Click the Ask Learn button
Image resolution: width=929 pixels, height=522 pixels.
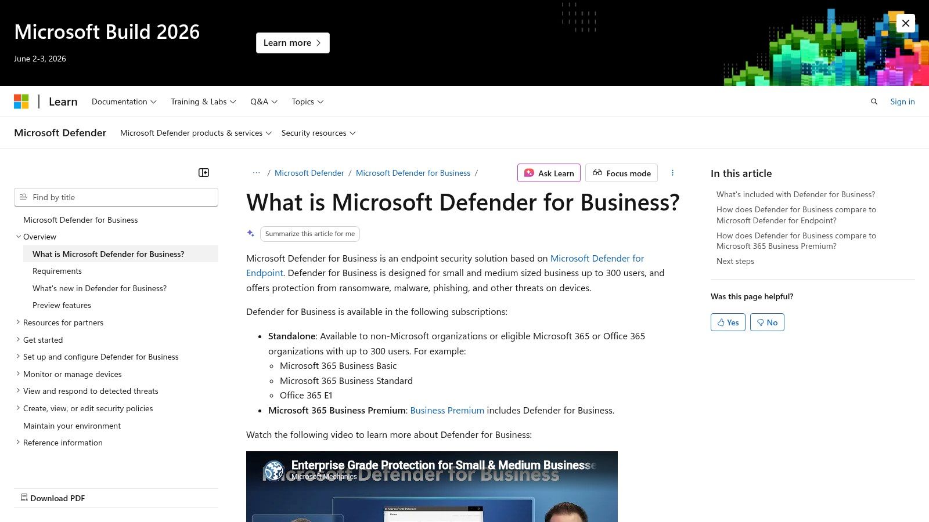549,173
